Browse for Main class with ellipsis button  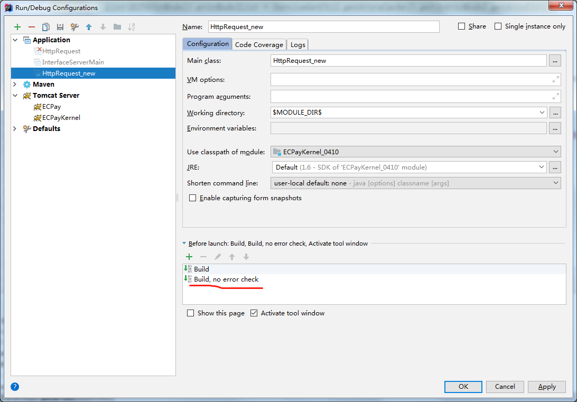(x=554, y=61)
